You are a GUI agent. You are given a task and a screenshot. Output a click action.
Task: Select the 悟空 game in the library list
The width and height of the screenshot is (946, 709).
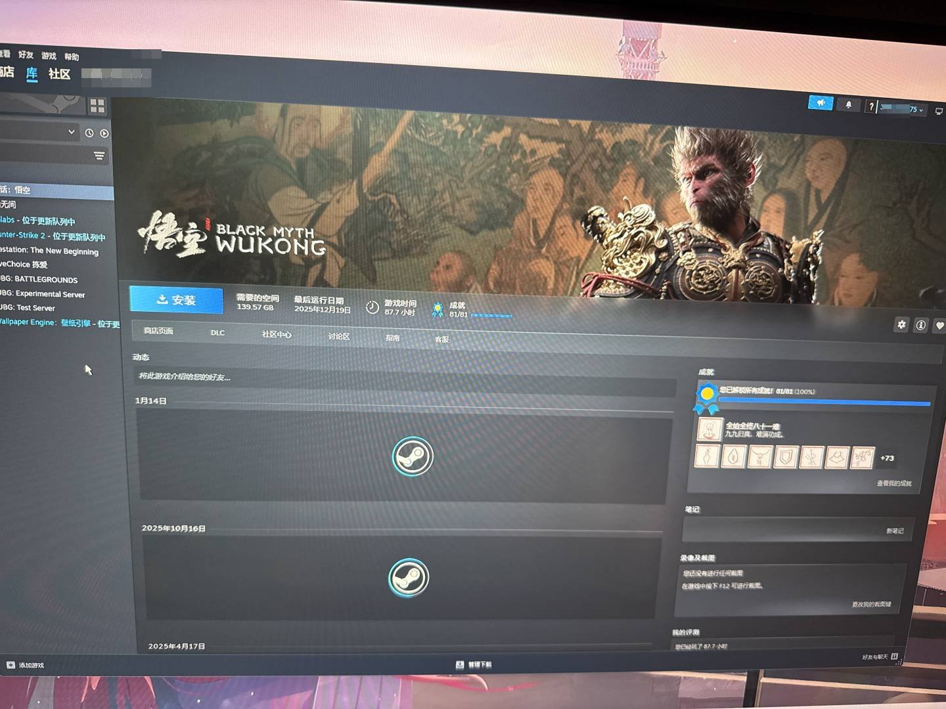(56, 190)
